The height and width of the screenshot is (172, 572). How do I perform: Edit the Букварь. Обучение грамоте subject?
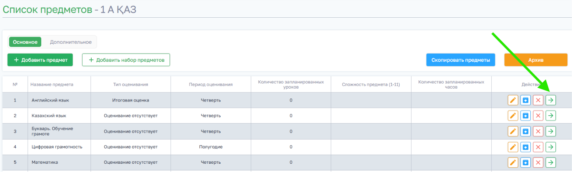pos(513,131)
